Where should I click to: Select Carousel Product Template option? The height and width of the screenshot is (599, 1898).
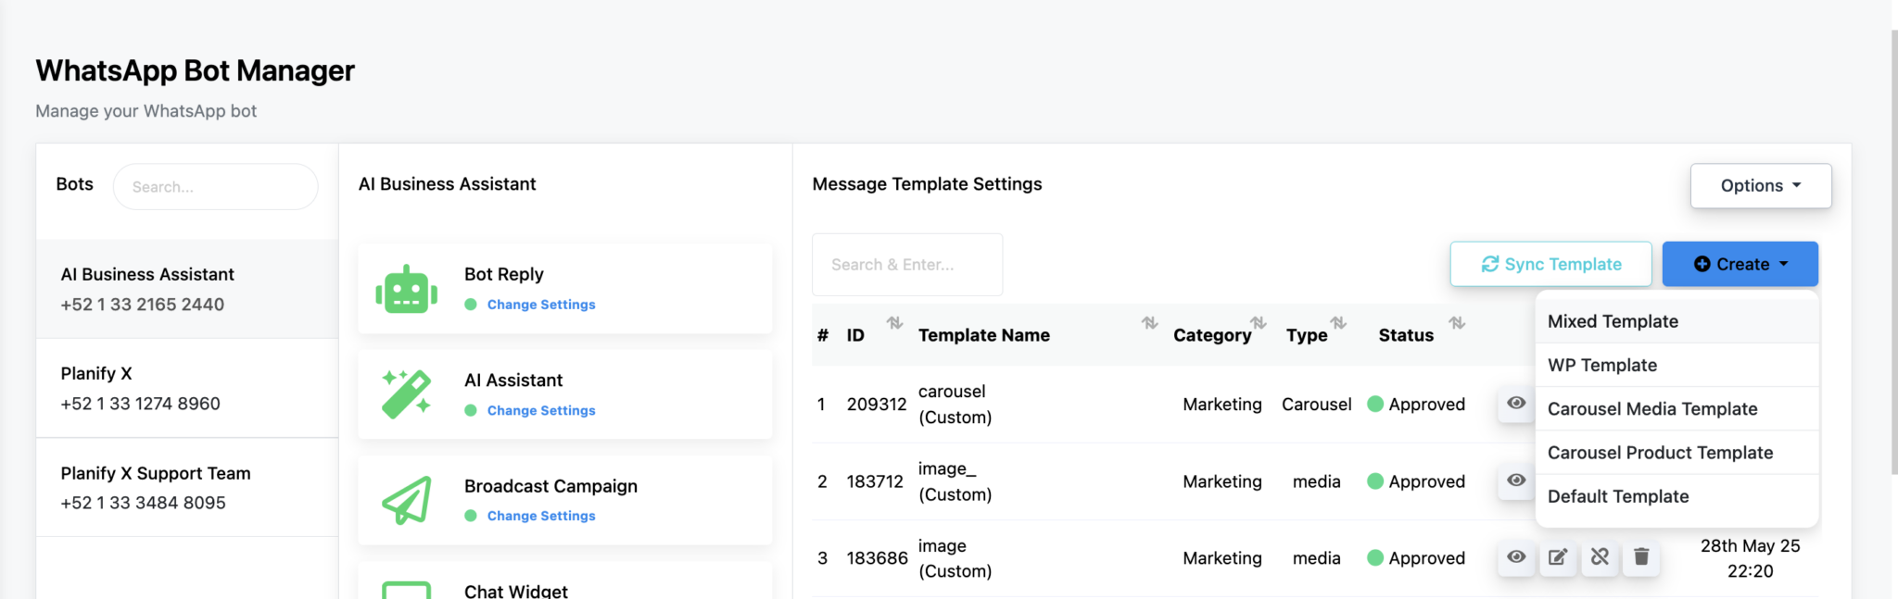tap(1677, 453)
